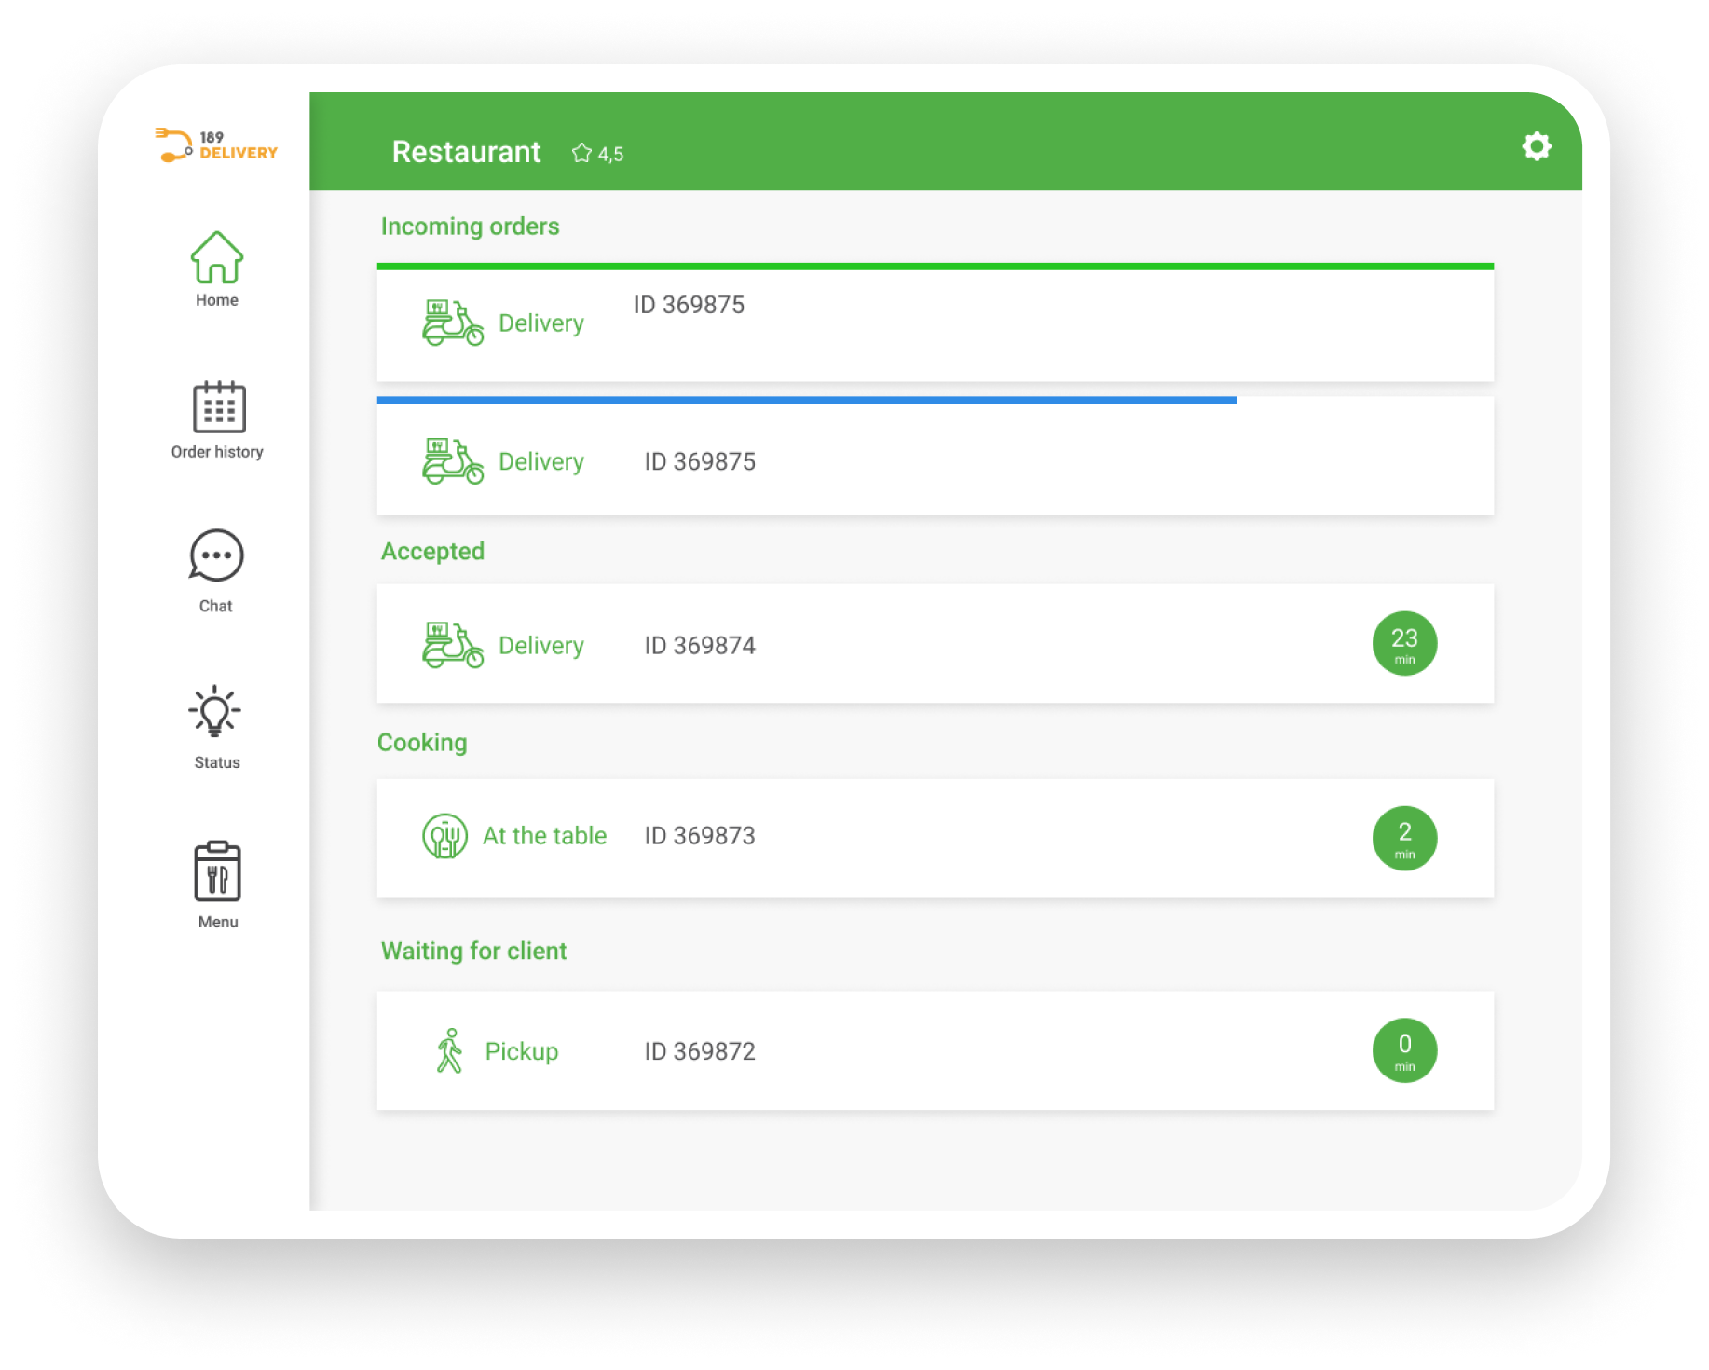Click Delivery label on green-bar order
Image resolution: width=1709 pixels, height=1370 pixels.
pos(541,323)
